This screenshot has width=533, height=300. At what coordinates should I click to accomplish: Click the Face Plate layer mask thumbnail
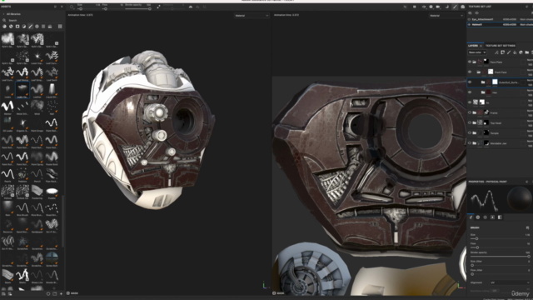pyautogui.click(x=486, y=62)
